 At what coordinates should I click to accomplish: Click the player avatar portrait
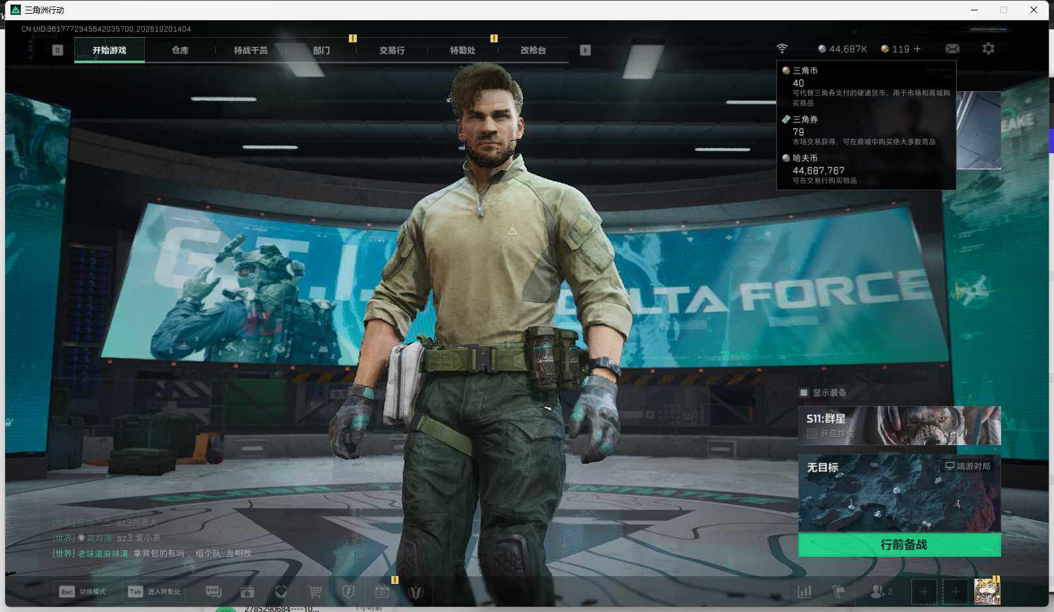coord(987,592)
